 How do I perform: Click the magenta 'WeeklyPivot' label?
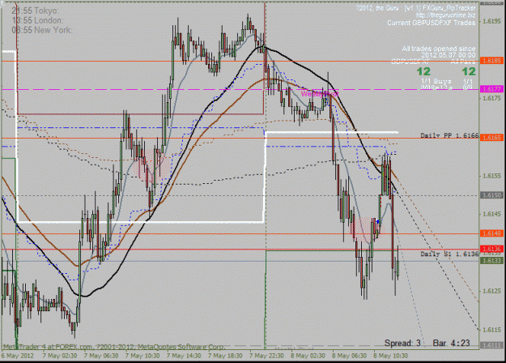(320, 94)
